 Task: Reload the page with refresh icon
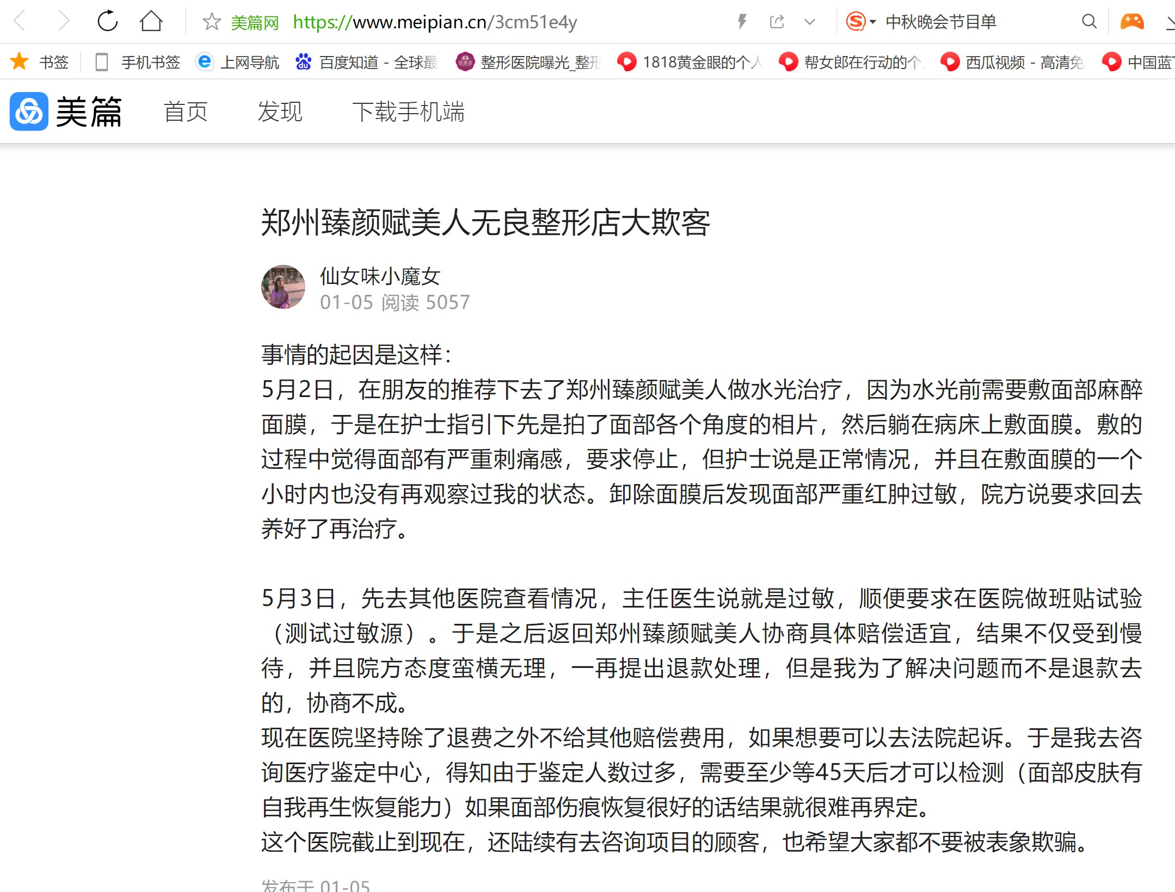click(x=107, y=22)
